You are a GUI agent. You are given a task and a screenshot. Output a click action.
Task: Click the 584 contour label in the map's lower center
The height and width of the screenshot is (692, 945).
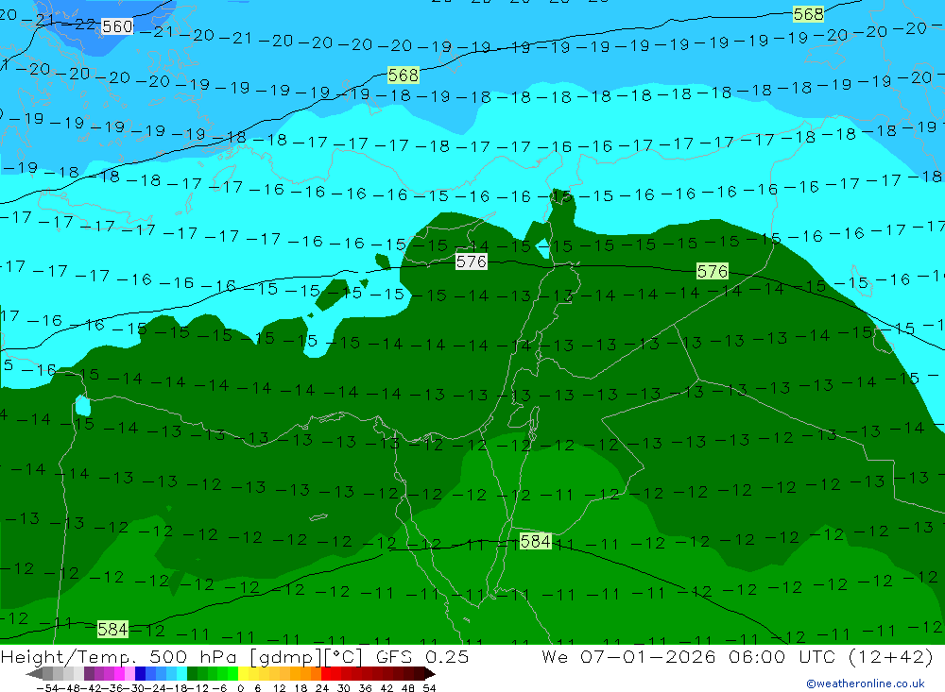(535, 542)
